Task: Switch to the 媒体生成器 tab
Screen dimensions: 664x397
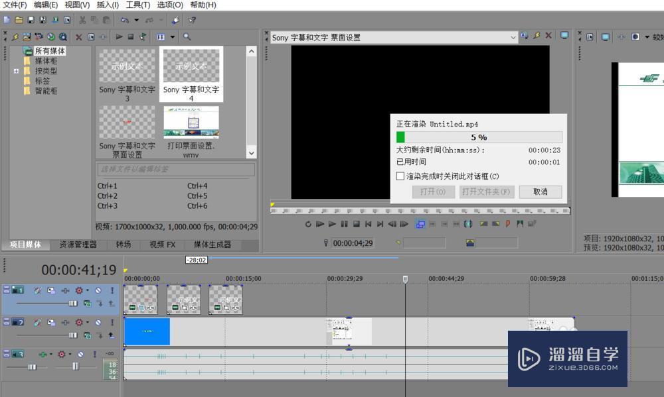Action: click(x=212, y=245)
